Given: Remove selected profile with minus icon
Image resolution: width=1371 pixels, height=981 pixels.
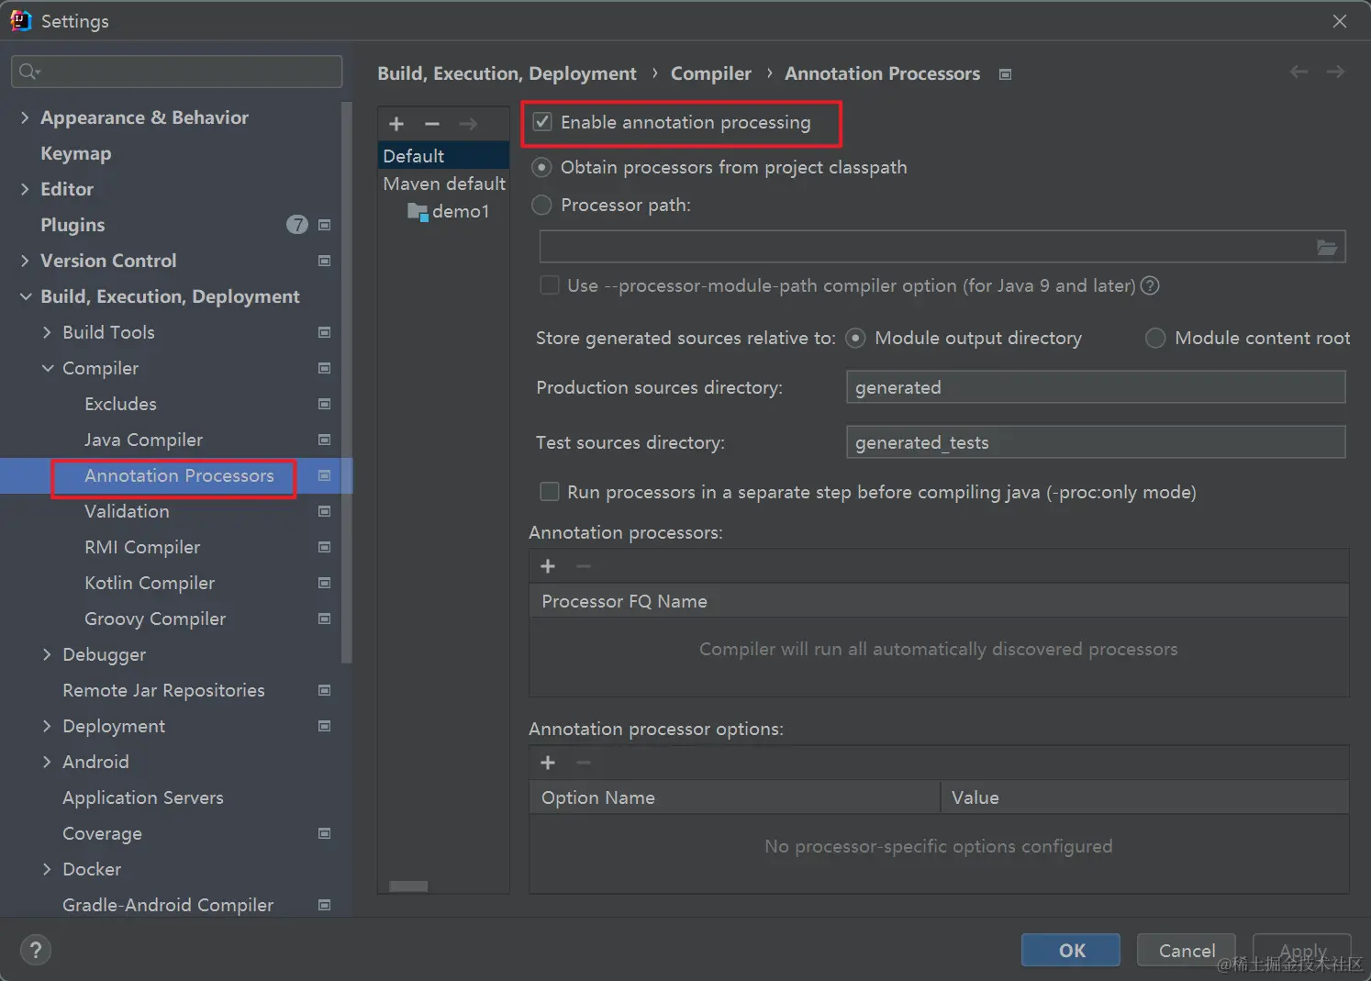Looking at the screenshot, I should (432, 124).
